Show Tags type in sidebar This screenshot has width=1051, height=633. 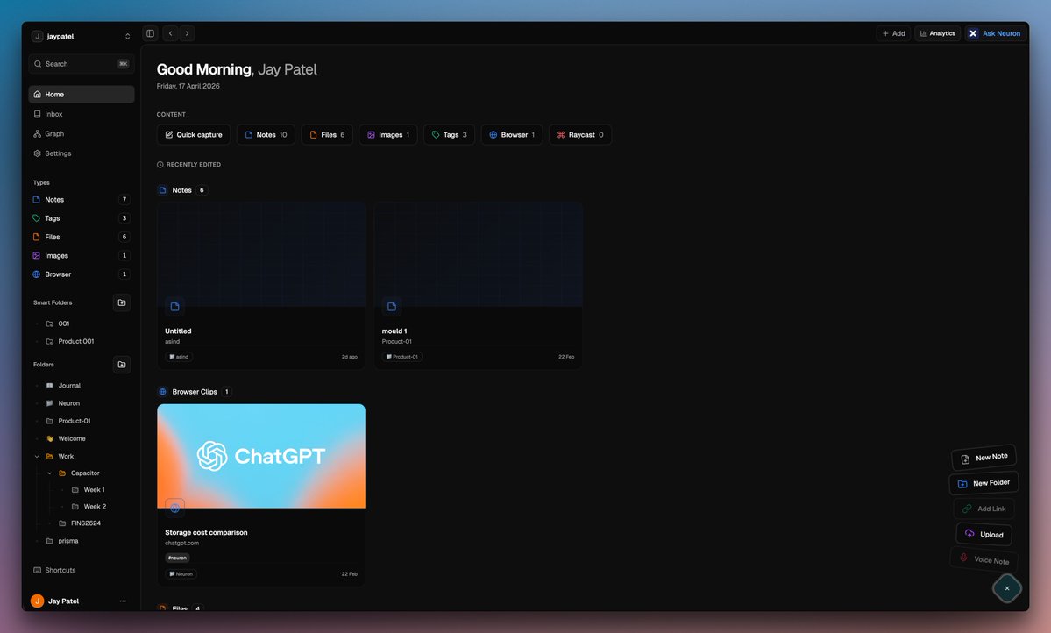tap(82, 218)
